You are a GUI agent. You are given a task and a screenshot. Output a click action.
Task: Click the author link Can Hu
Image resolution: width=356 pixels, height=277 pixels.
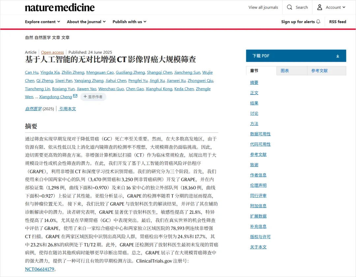31,72
